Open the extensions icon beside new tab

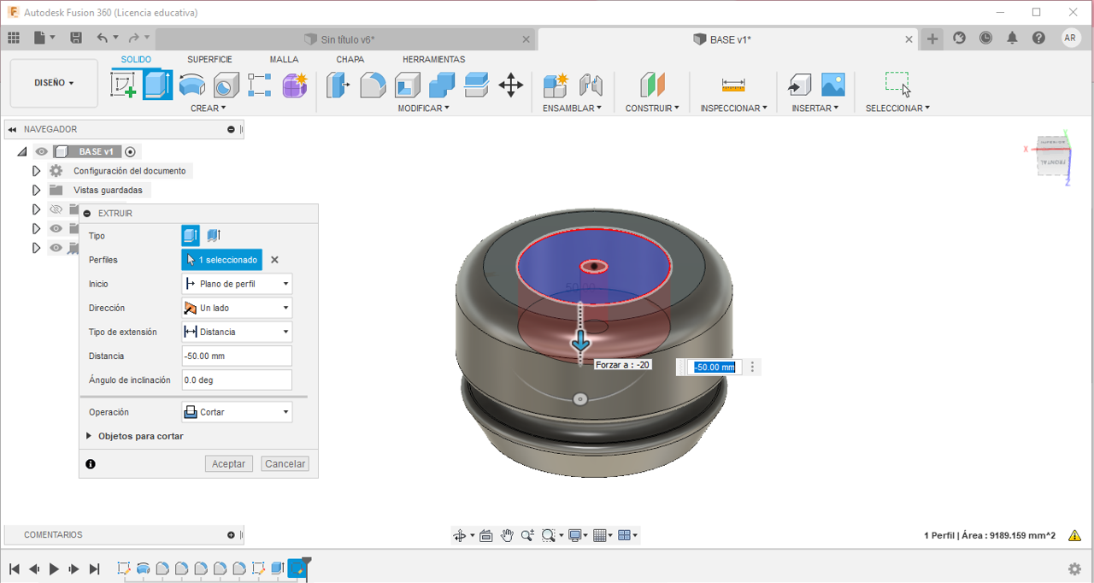[x=959, y=38]
